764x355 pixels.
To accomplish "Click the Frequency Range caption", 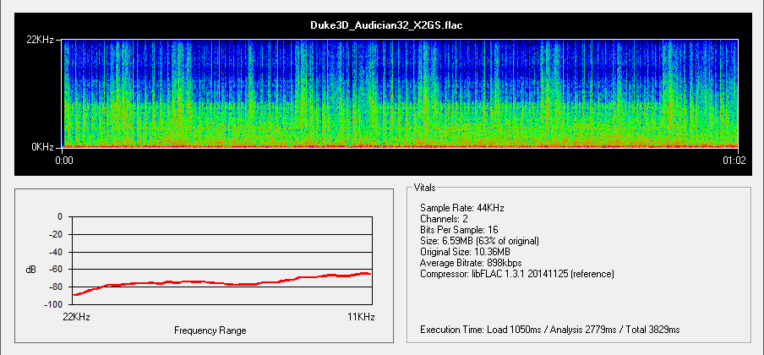I will [x=210, y=330].
